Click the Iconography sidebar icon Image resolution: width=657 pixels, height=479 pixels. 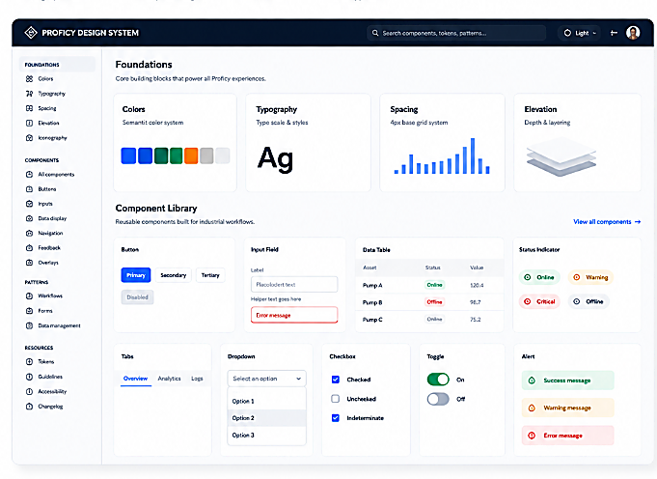(29, 137)
